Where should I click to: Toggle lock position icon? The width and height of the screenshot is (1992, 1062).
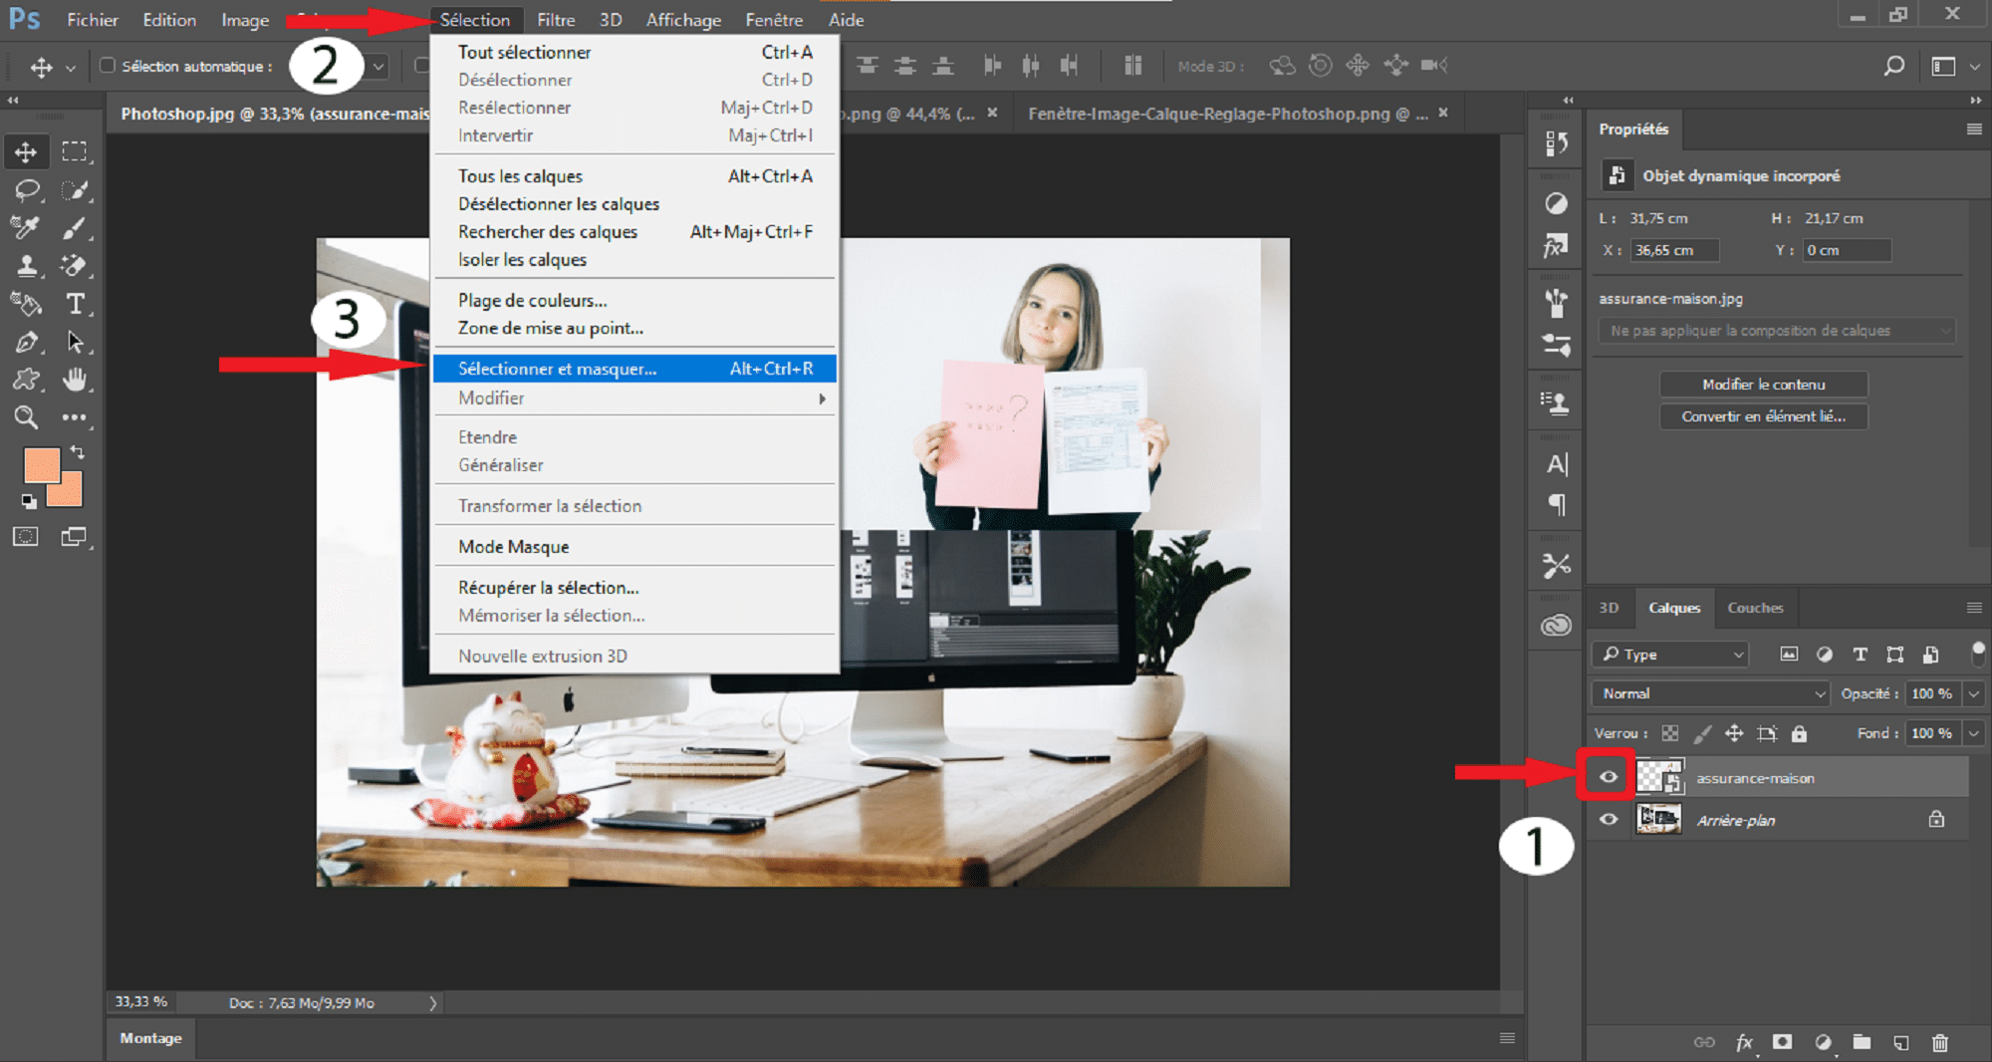point(1734,733)
